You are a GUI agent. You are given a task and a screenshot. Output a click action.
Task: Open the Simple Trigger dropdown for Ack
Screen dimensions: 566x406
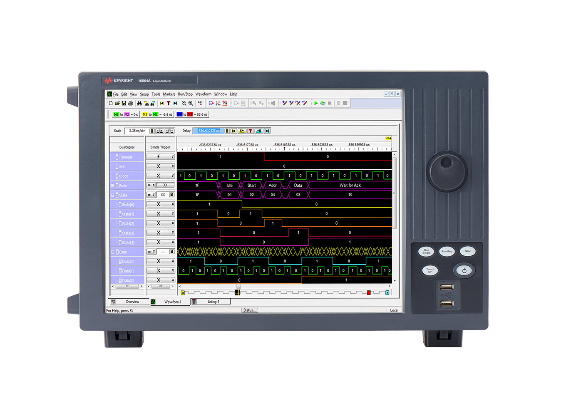click(x=173, y=166)
